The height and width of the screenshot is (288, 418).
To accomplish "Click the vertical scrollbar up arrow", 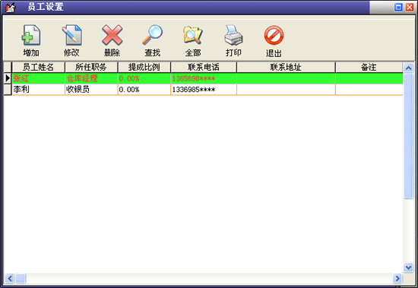I will coord(408,68).
